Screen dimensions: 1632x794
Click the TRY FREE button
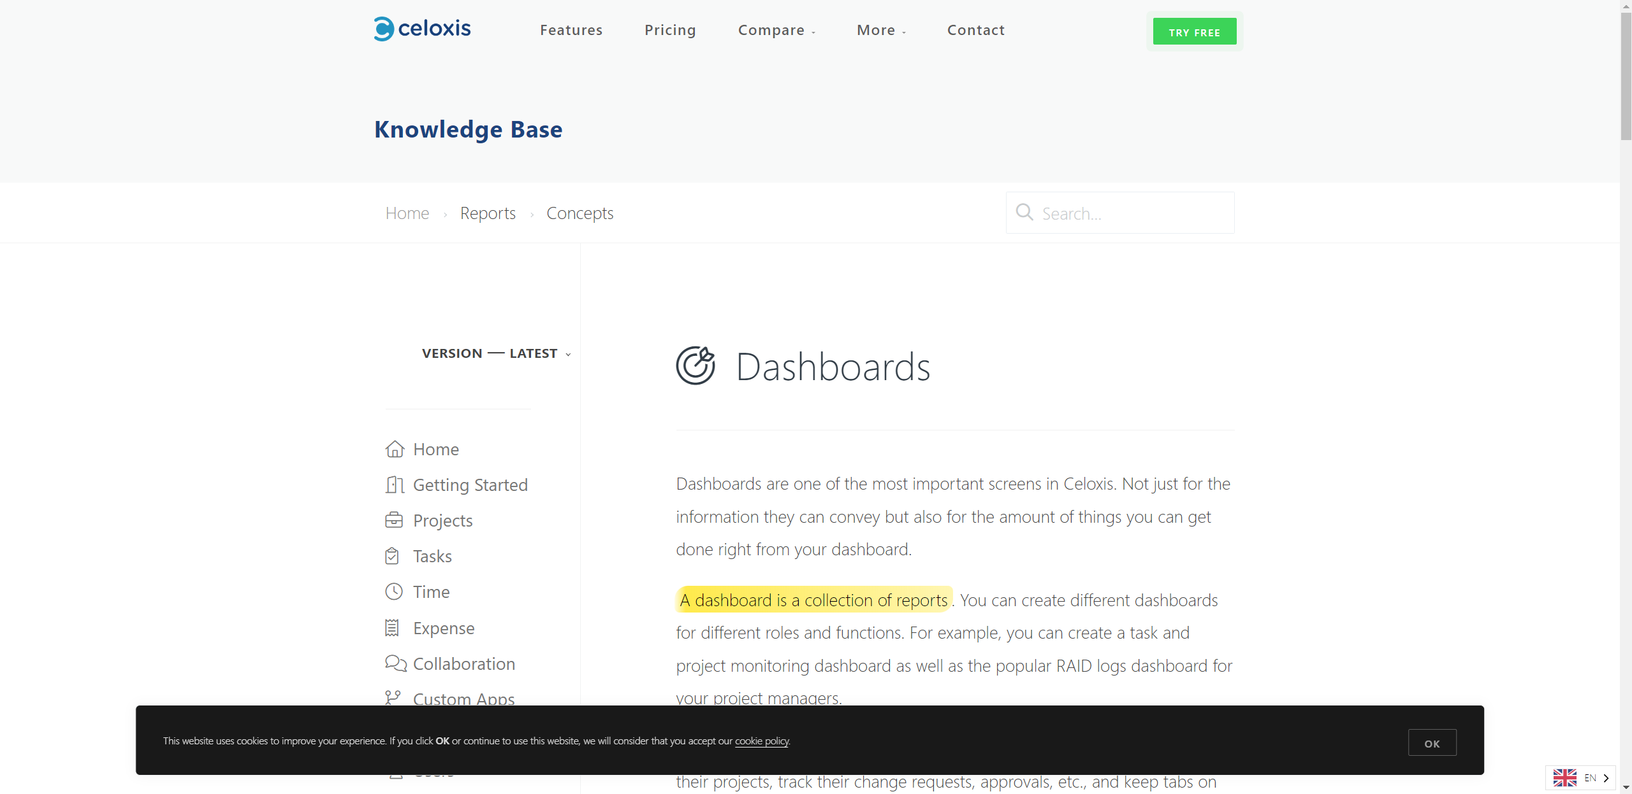1195,31
